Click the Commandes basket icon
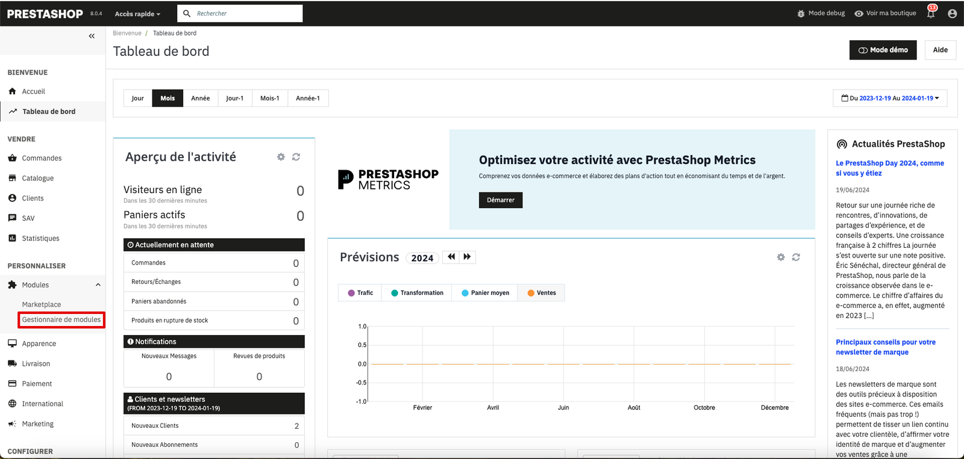The width and height of the screenshot is (964, 459). pos(13,158)
